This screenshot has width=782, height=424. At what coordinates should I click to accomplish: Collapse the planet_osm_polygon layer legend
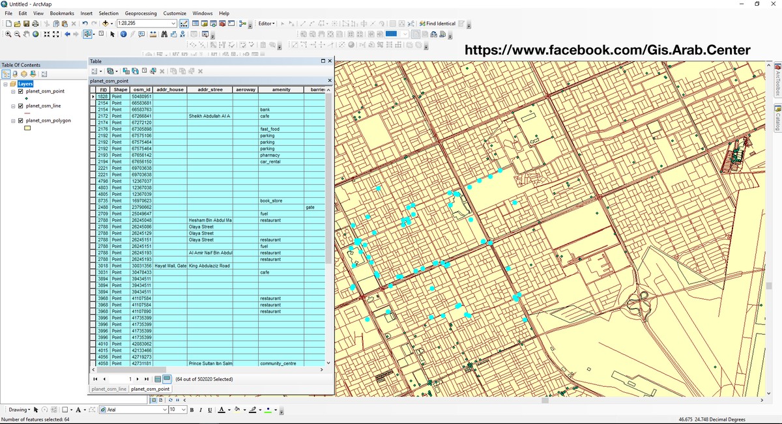13,120
